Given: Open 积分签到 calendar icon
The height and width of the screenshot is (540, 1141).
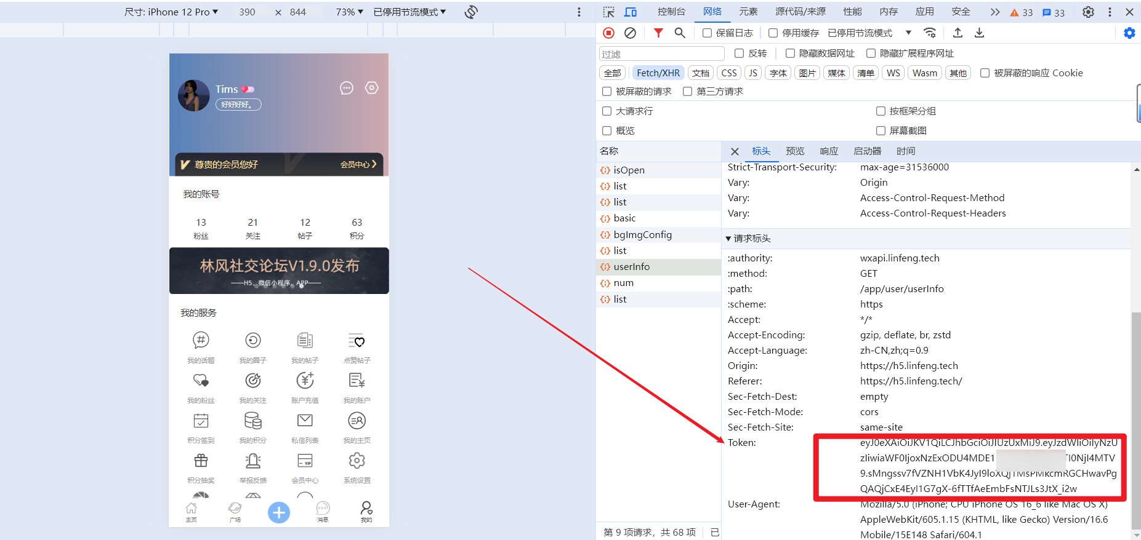Looking at the screenshot, I should click(x=201, y=420).
